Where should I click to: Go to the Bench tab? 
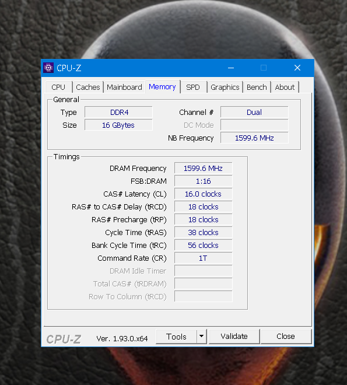257,87
